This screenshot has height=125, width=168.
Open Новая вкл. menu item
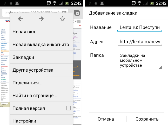tap(42, 32)
